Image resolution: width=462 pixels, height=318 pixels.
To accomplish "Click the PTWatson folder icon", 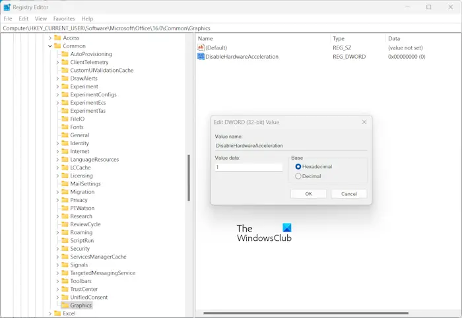I will pos(65,208).
